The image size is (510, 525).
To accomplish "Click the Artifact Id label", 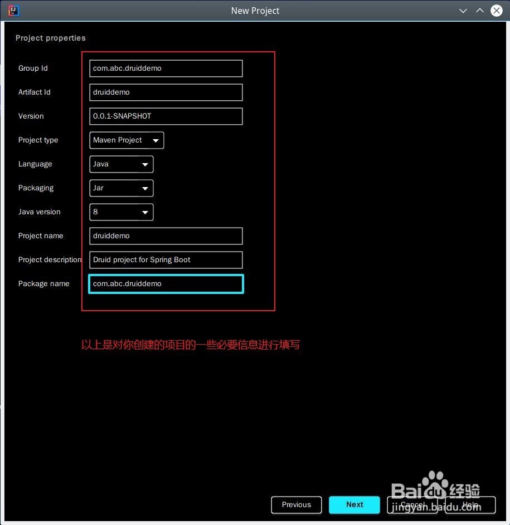I will tap(34, 92).
